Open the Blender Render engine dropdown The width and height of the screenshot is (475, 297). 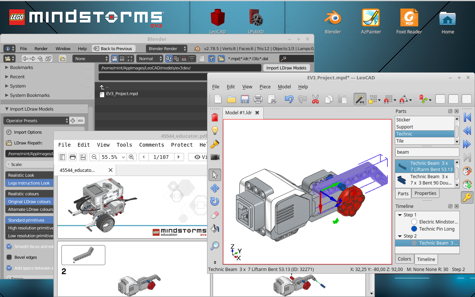click(x=167, y=49)
